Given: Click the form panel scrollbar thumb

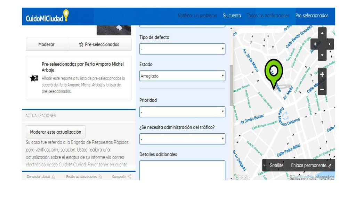Looking at the screenshot, I should point(231,85).
